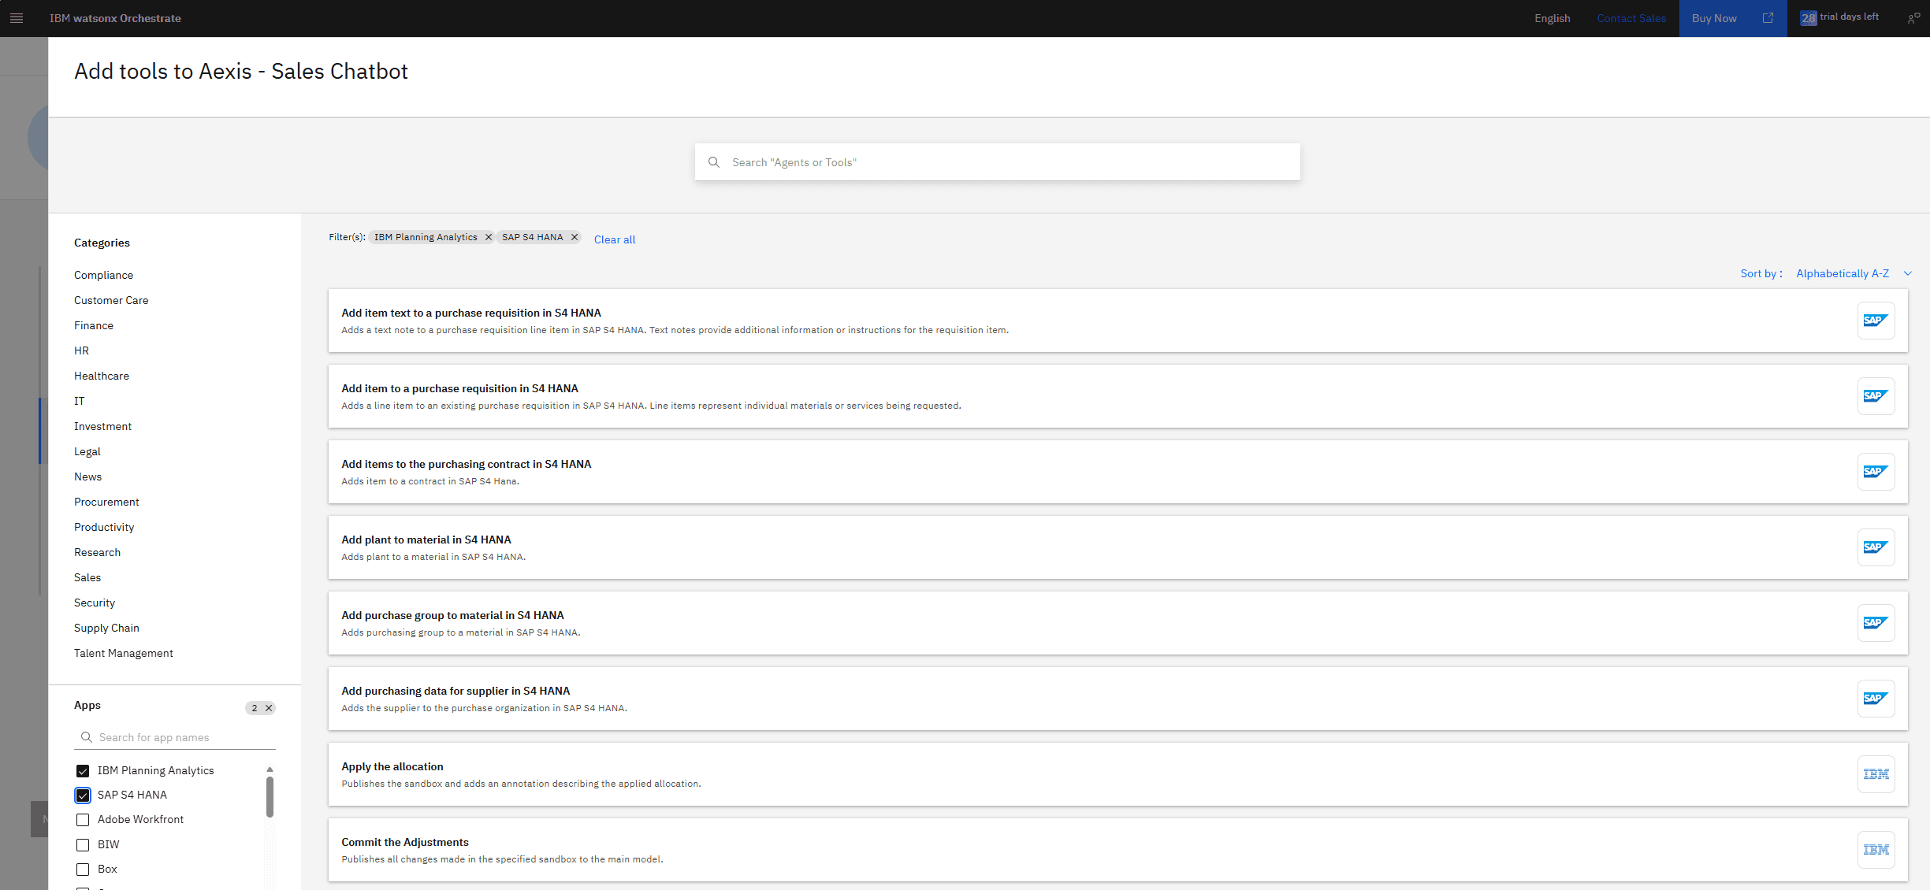Open the hamburger navigation menu

(17, 18)
